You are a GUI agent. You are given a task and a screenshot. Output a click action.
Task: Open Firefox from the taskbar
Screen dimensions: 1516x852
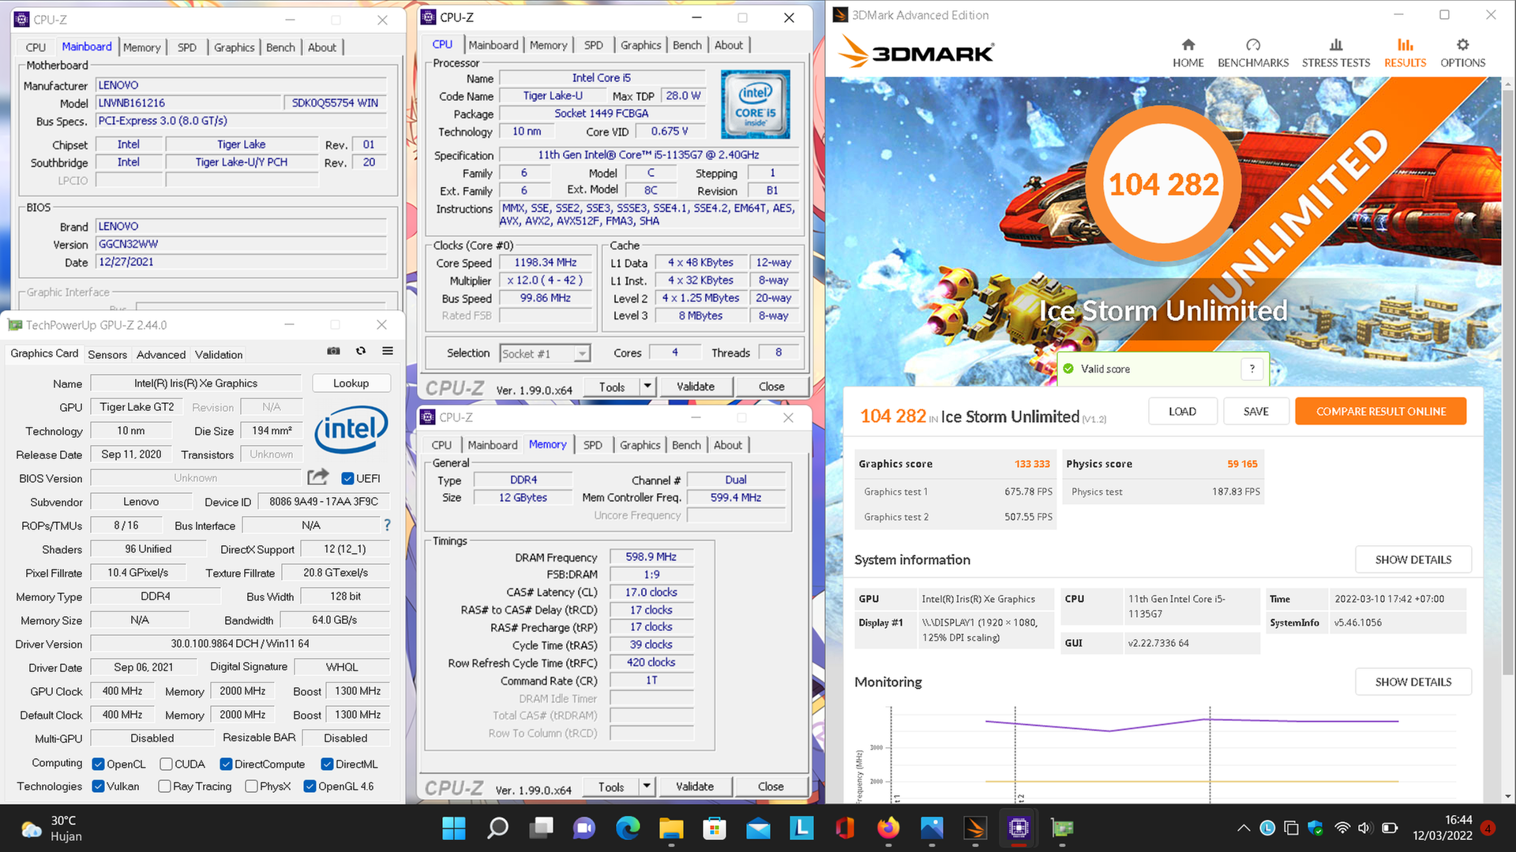888,828
